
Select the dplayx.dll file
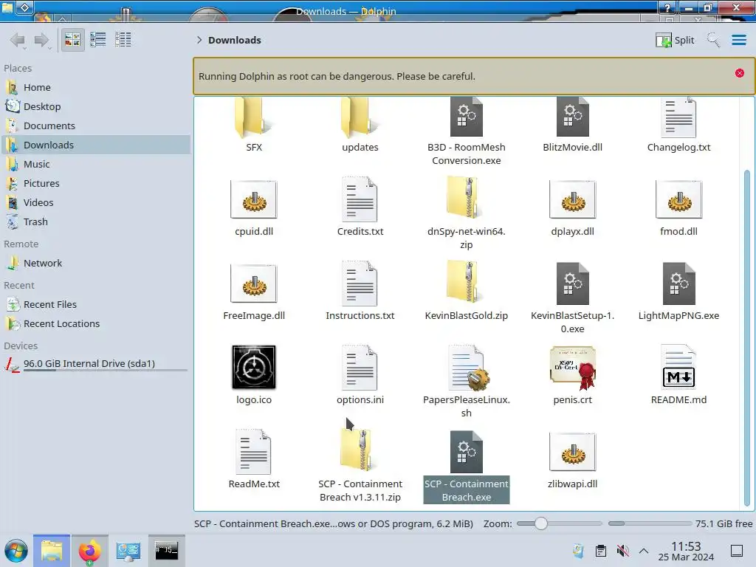coord(572,207)
